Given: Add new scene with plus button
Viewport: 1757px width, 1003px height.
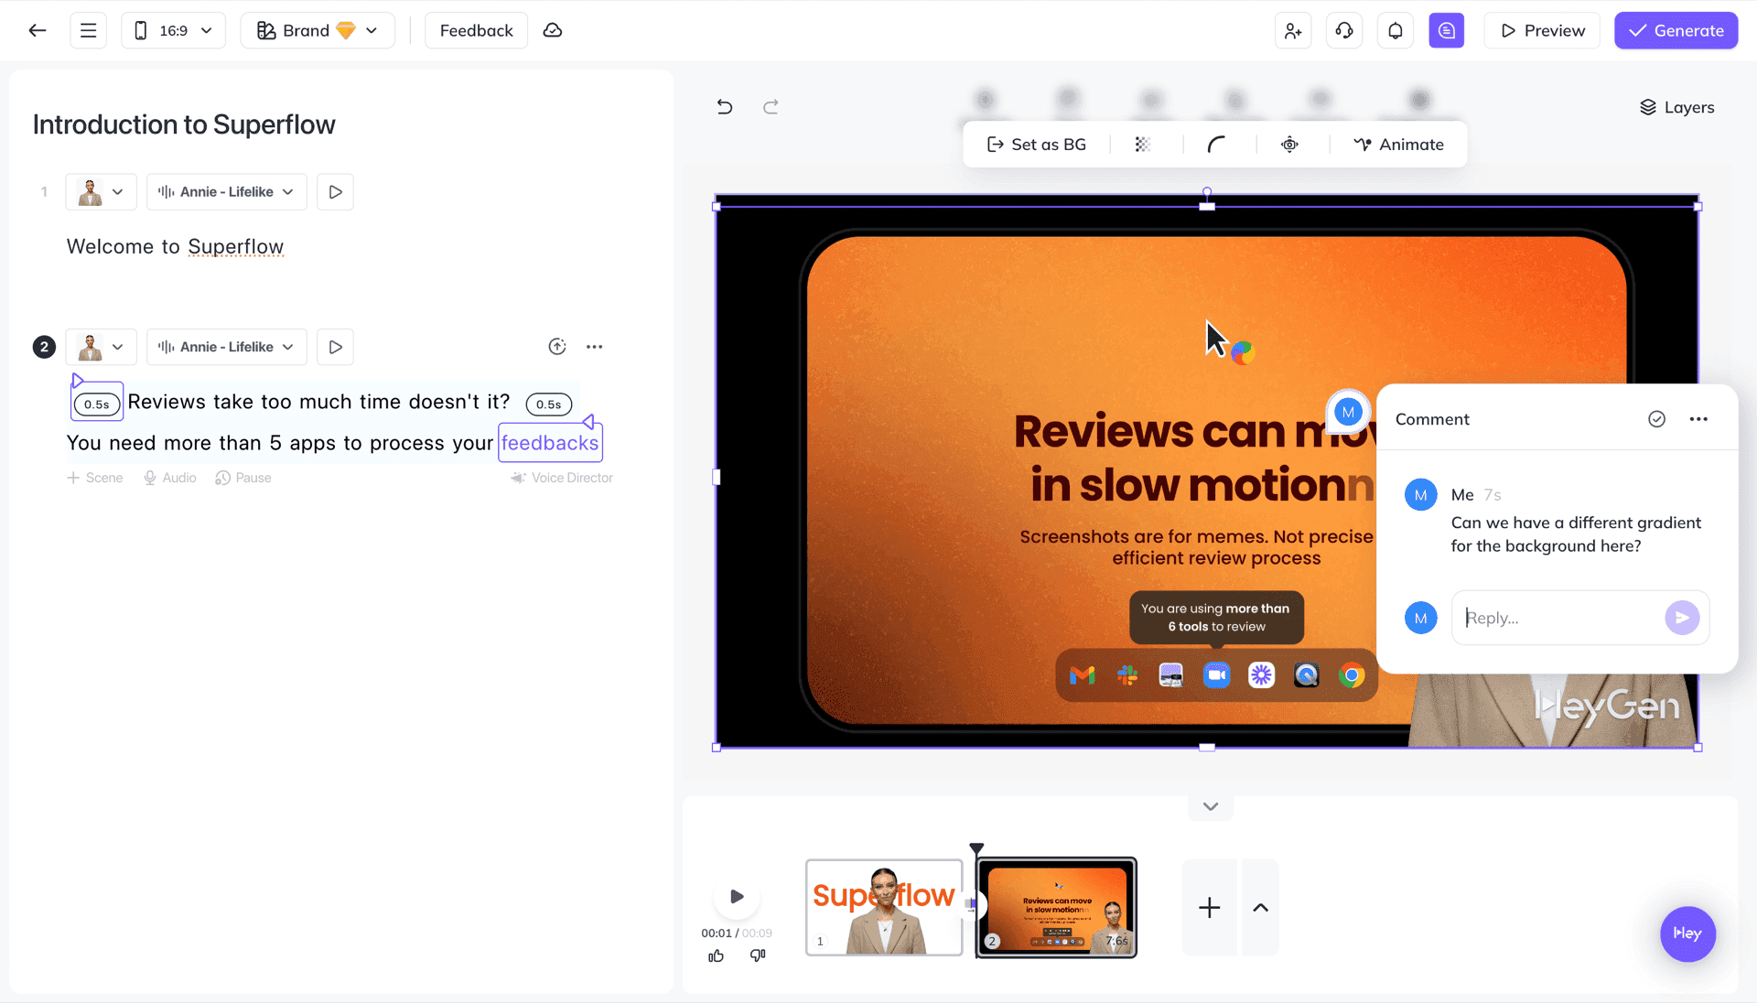Looking at the screenshot, I should coord(1210,907).
